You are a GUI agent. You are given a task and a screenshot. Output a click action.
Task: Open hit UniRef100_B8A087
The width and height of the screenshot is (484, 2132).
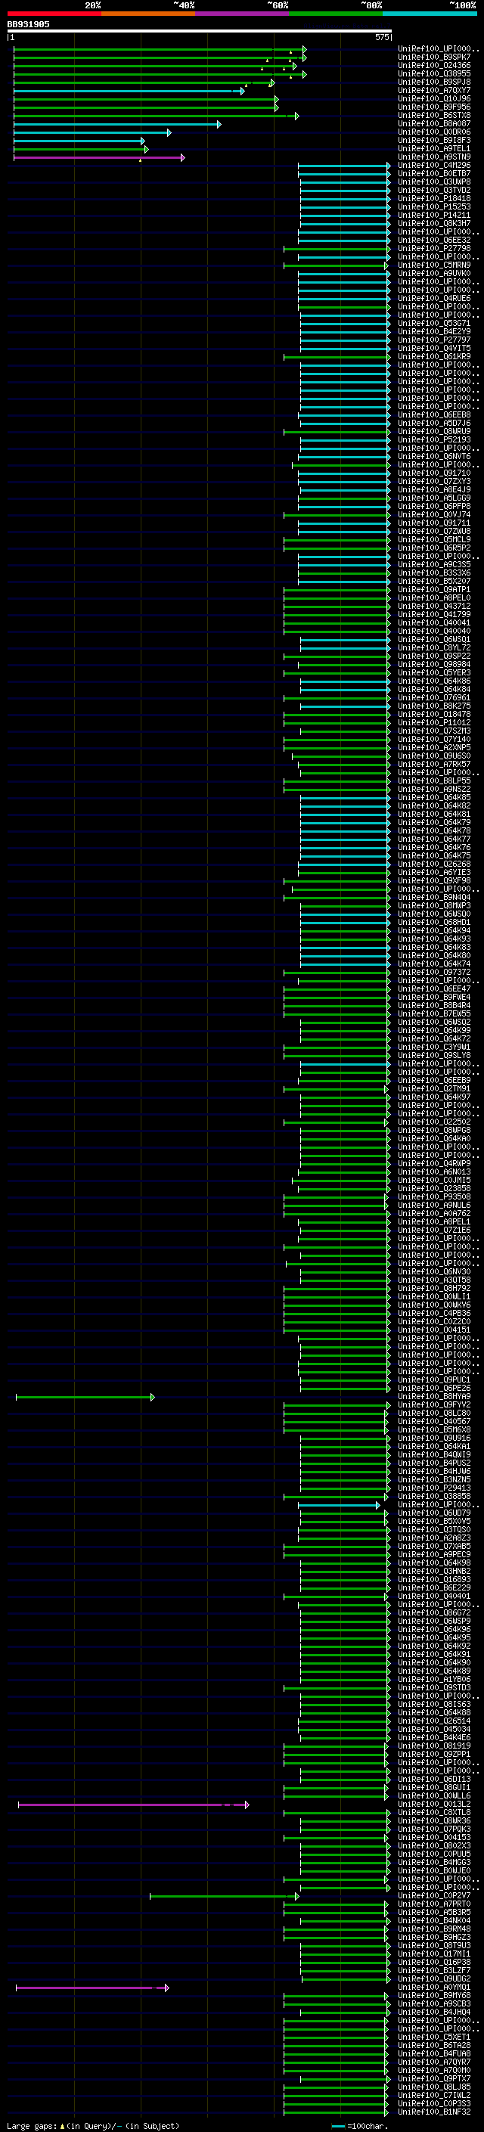pos(434,123)
